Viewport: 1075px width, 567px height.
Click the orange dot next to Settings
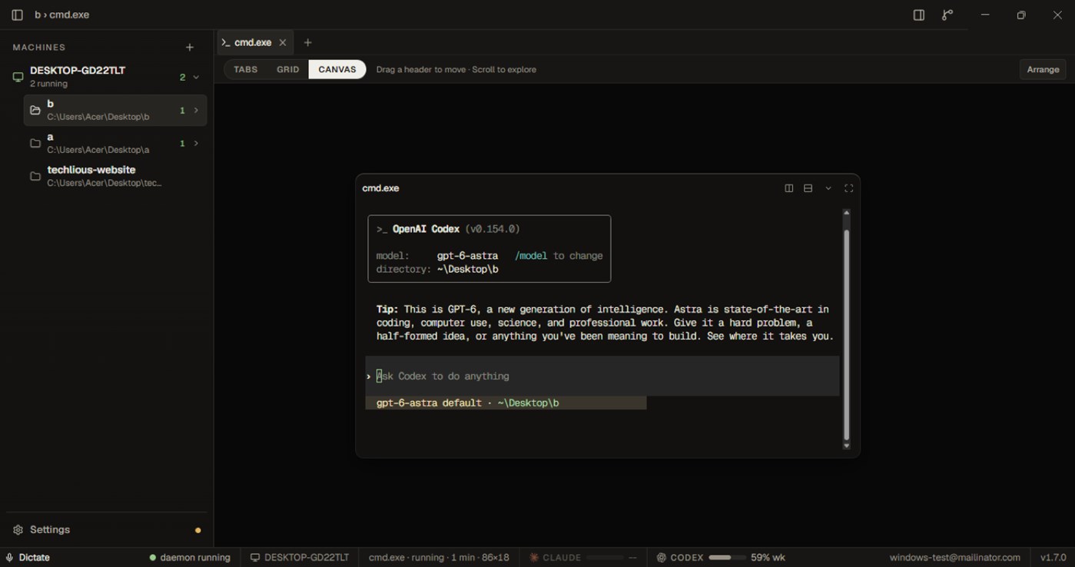pyautogui.click(x=198, y=530)
